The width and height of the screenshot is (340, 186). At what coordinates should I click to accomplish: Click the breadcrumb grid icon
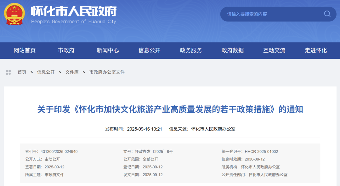click(x=8, y=72)
